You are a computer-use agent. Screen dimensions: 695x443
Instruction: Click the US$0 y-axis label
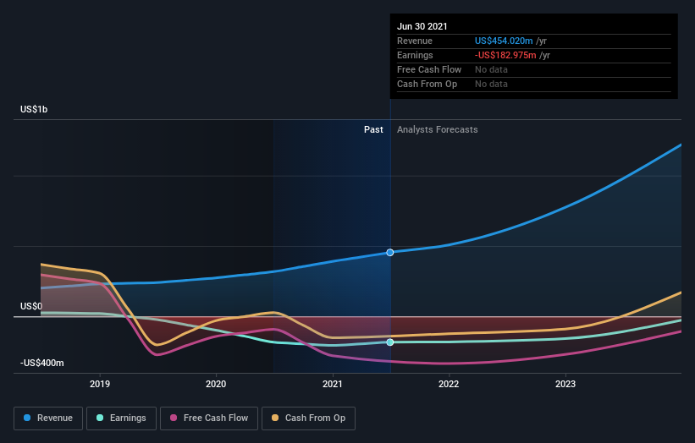[31, 306]
